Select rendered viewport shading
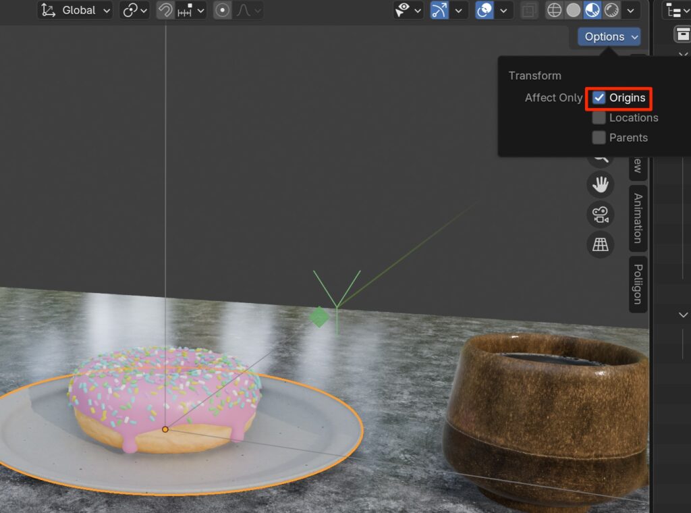 (x=611, y=11)
